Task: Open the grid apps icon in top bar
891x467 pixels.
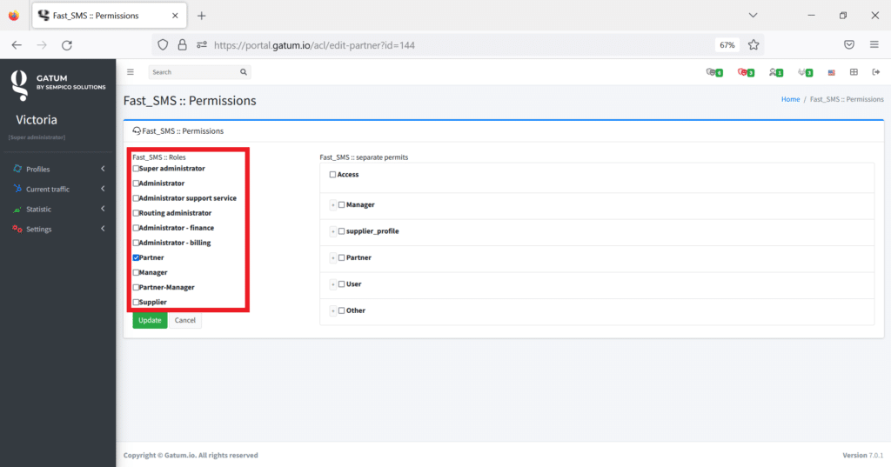Action: tap(854, 72)
